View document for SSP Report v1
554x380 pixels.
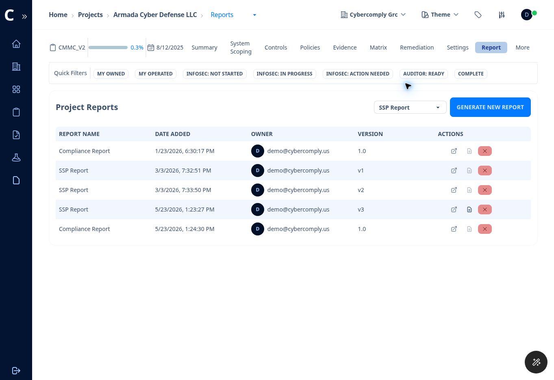469,171
